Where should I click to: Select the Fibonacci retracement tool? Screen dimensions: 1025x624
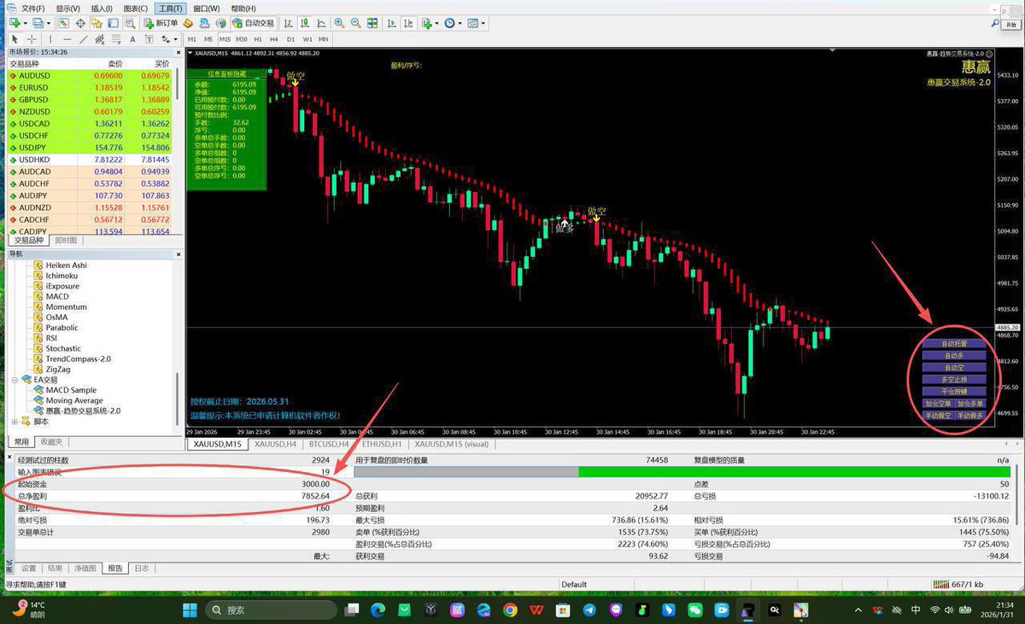pyautogui.click(x=116, y=39)
